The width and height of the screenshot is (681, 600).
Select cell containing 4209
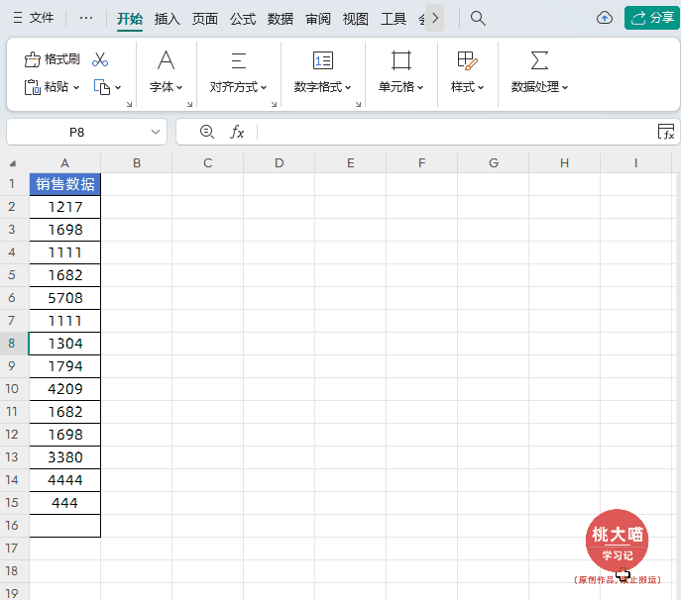click(x=65, y=389)
